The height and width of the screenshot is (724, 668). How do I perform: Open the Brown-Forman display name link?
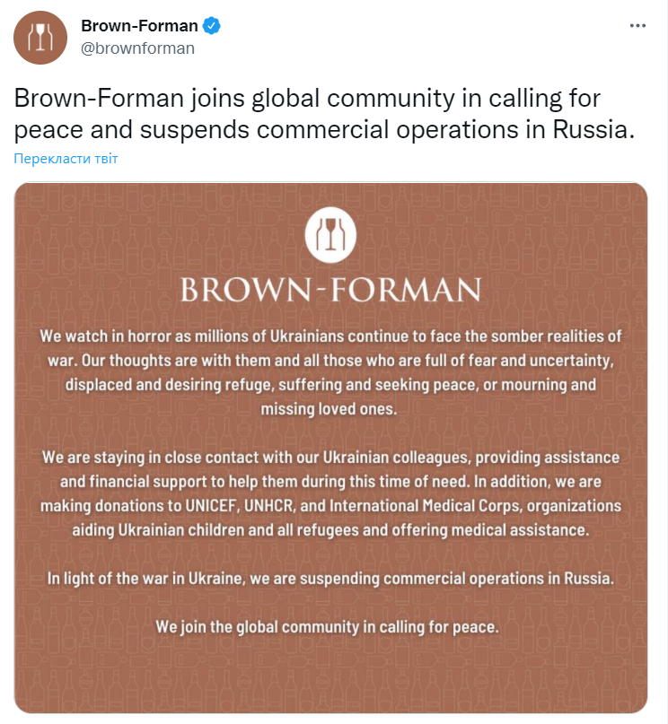(139, 26)
